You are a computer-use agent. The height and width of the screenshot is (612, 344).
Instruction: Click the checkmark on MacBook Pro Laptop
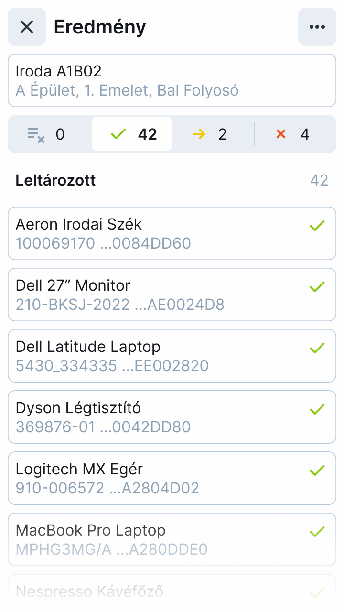coord(317,532)
